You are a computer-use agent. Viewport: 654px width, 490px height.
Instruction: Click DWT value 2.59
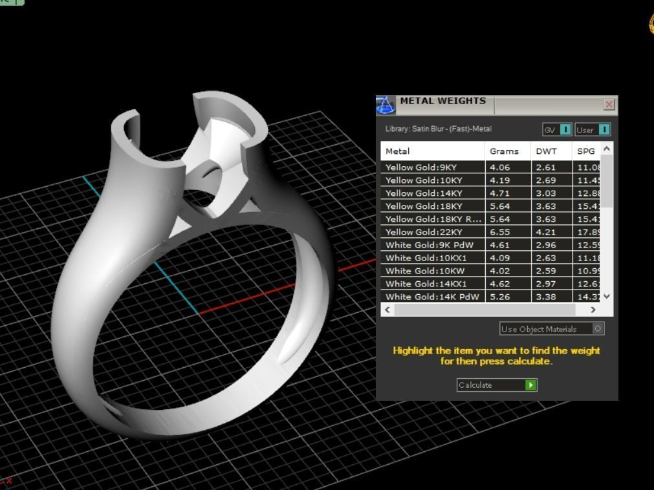pyautogui.click(x=546, y=270)
